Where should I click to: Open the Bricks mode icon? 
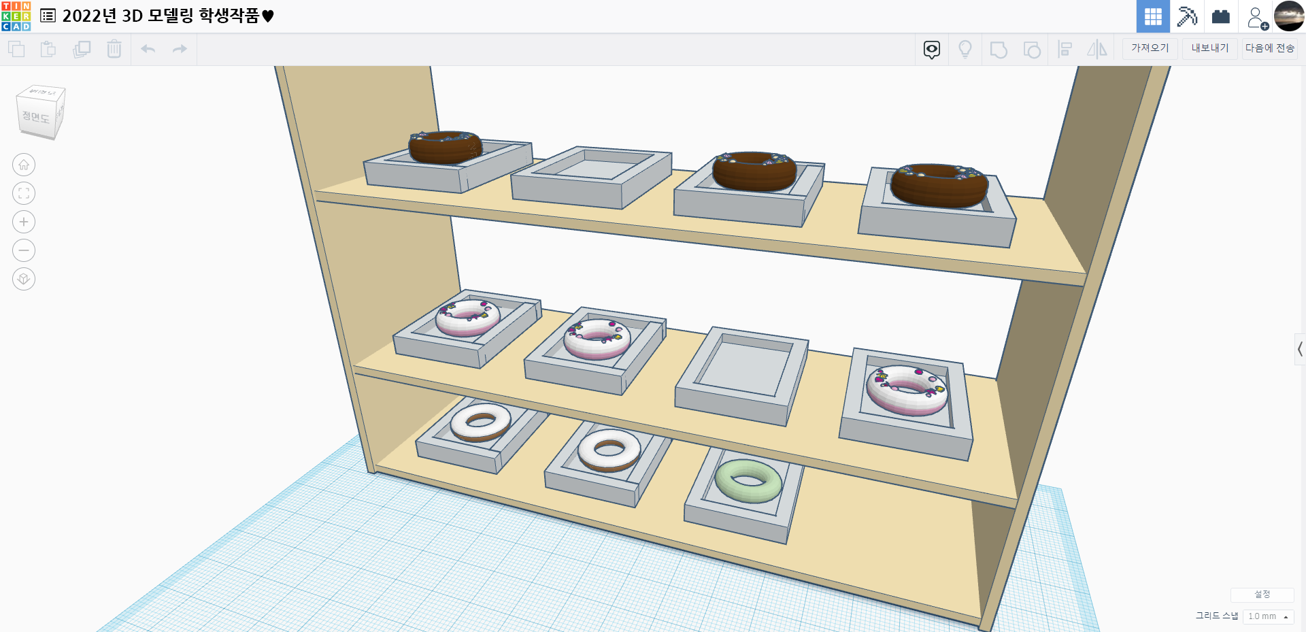pyautogui.click(x=1221, y=16)
